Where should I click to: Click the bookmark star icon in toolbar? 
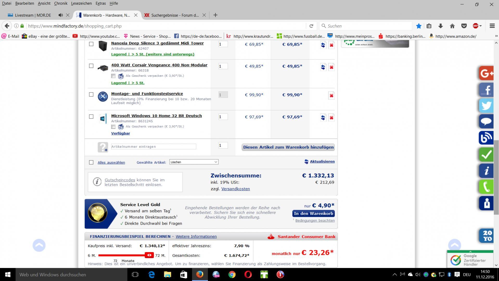pos(419,26)
